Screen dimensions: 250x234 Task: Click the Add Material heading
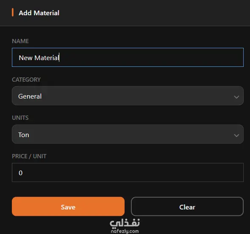(x=39, y=13)
